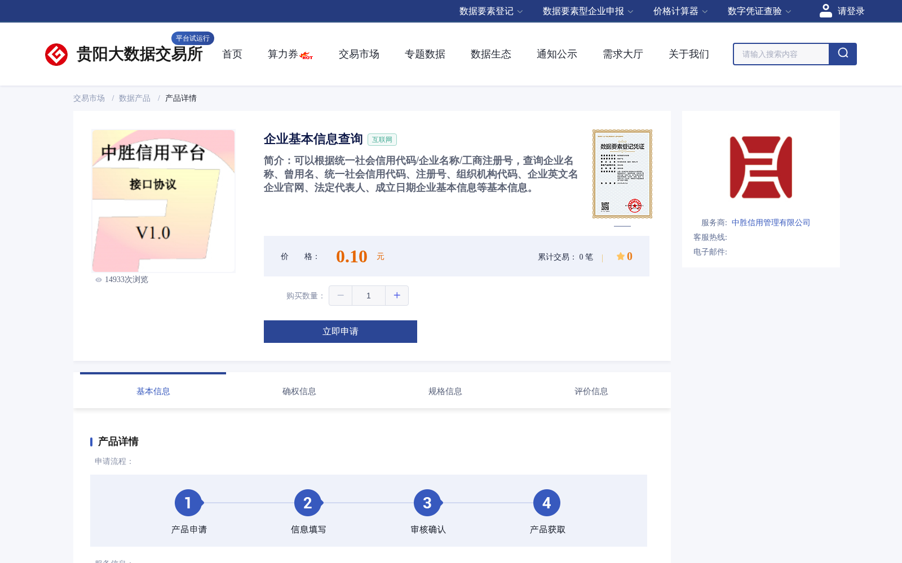Image resolution: width=902 pixels, height=563 pixels.
Task: Open the 专题数据 menu item
Action: [x=425, y=54]
